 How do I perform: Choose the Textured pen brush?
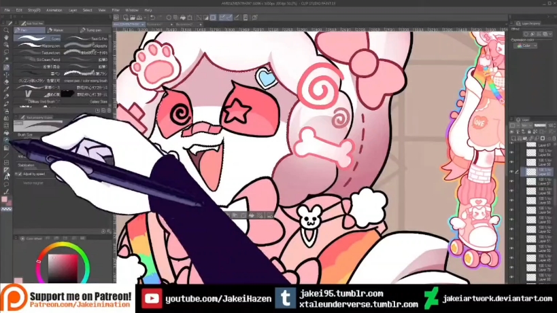pyautogui.click(x=37, y=53)
